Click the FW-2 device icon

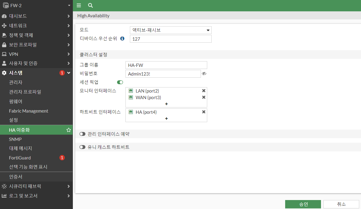(x=6, y=5)
